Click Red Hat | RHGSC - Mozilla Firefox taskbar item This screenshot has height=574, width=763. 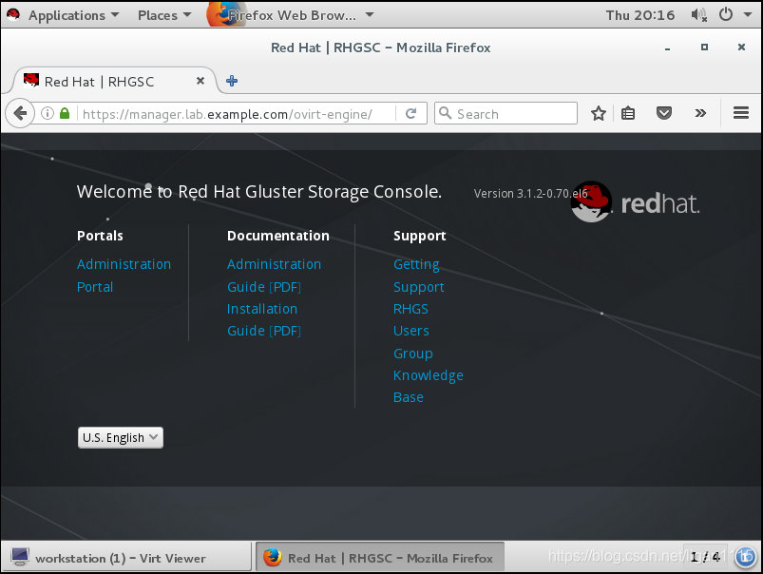(379, 558)
